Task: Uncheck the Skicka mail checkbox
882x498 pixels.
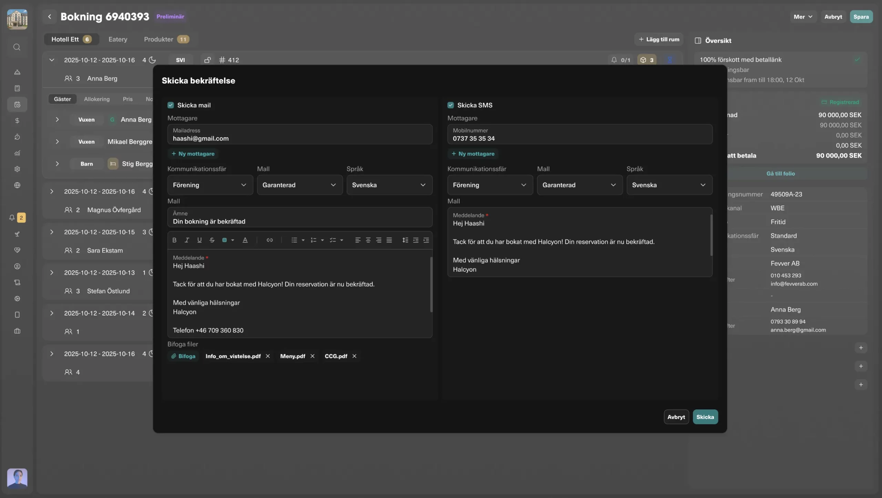Action: click(171, 105)
